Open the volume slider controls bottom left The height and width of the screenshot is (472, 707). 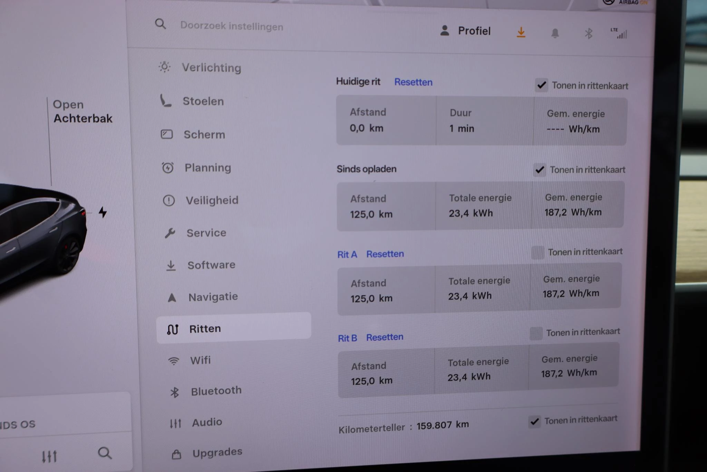coord(49,455)
